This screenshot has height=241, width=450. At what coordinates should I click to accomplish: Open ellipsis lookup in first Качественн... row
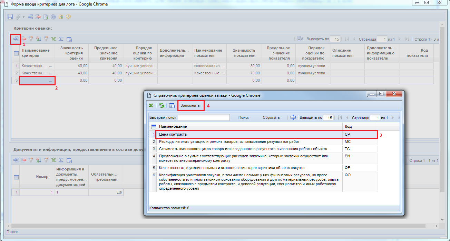click(x=51, y=65)
